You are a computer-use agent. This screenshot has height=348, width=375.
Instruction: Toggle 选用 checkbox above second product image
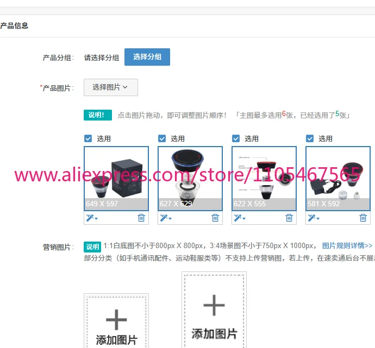pyautogui.click(x=162, y=138)
